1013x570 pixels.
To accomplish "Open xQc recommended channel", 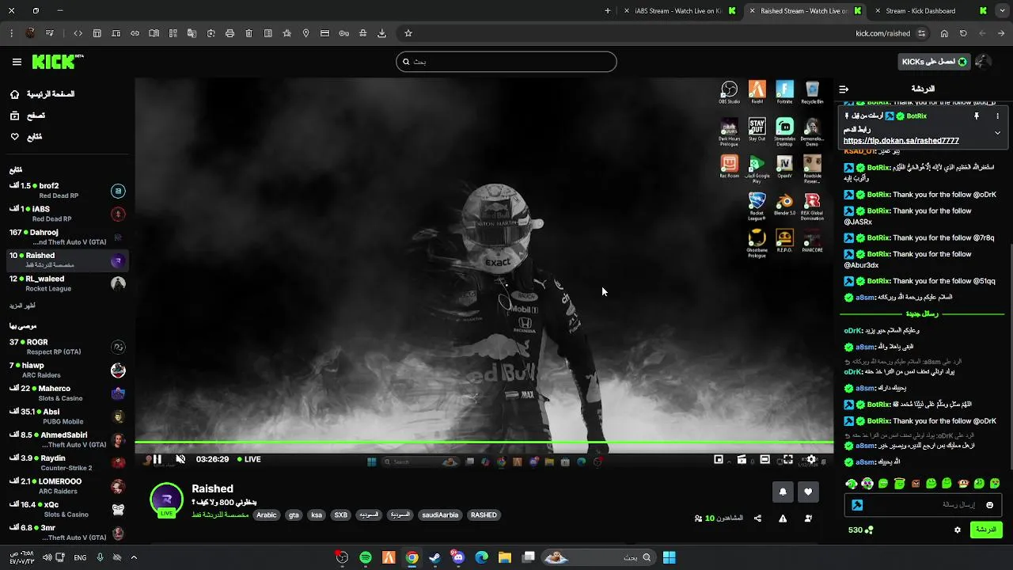I will pyautogui.click(x=66, y=509).
